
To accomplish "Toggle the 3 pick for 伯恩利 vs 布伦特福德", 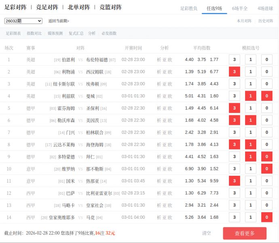I will (235, 60).
